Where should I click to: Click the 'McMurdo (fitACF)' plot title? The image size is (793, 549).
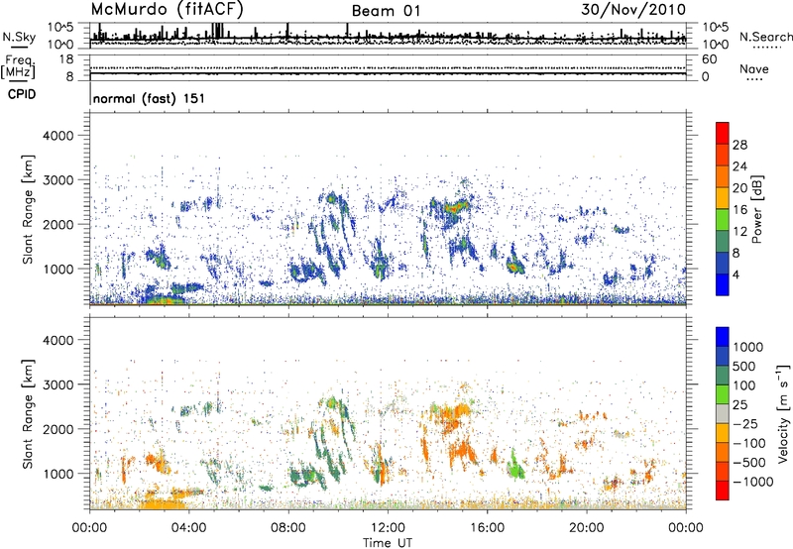tap(168, 10)
